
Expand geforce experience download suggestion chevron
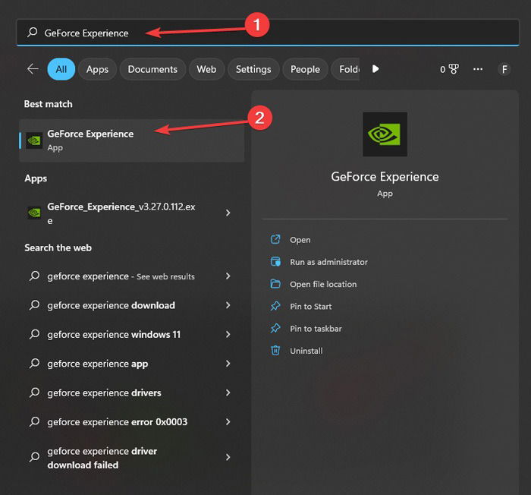pos(228,305)
